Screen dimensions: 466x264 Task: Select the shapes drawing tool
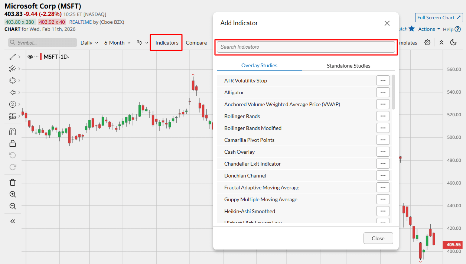[x=12, y=80]
